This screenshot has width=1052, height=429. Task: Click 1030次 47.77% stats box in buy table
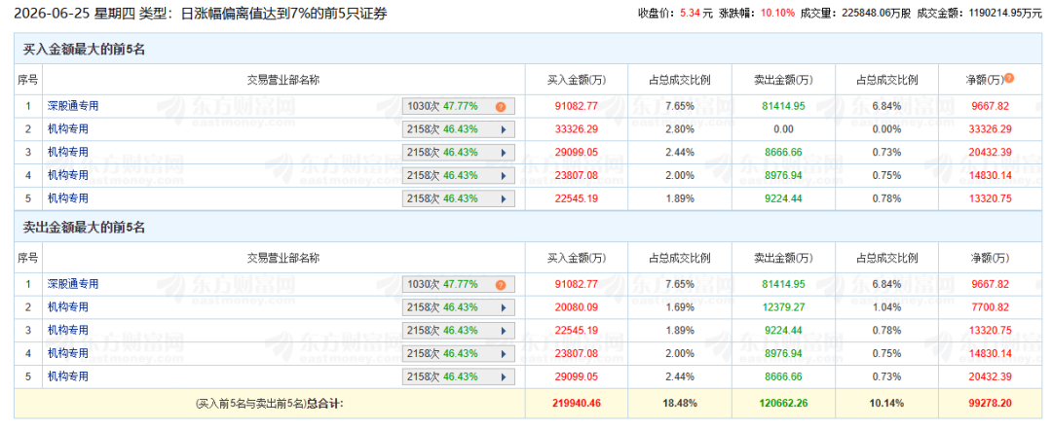459,106
